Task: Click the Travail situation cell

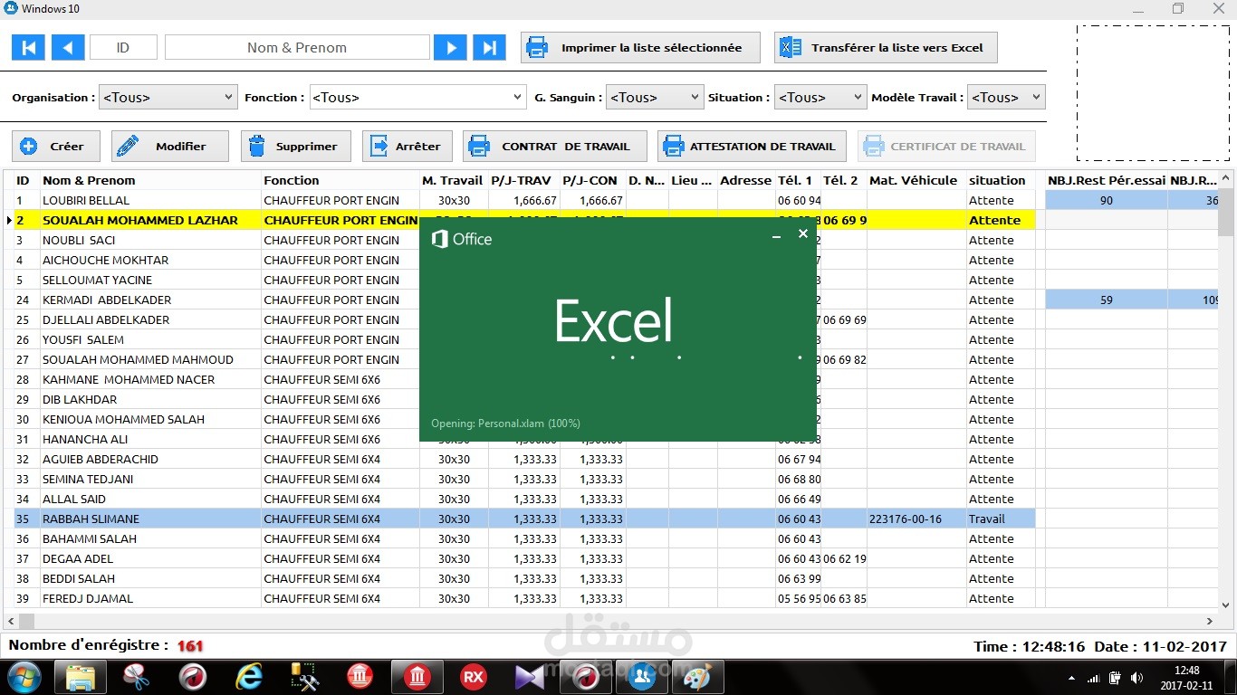Action: coord(1001,519)
